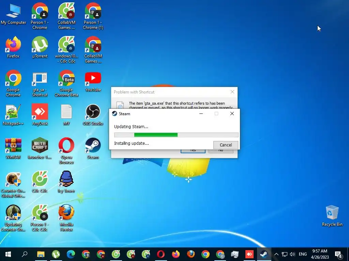349x261 pixels.
Task: Select the MY text file on desktop
Action: (66, 115)
